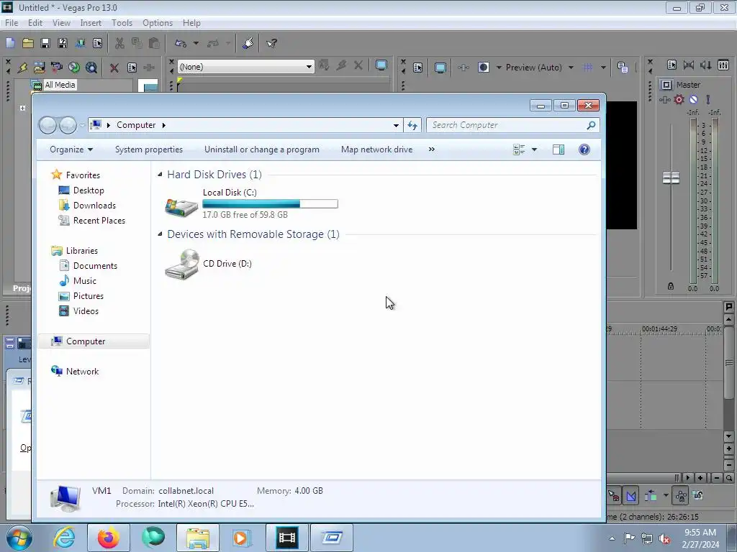Click Copy Snapshot to Clipboard icon
The width and height of the screenshot is (737, 552).
point(623,68)
